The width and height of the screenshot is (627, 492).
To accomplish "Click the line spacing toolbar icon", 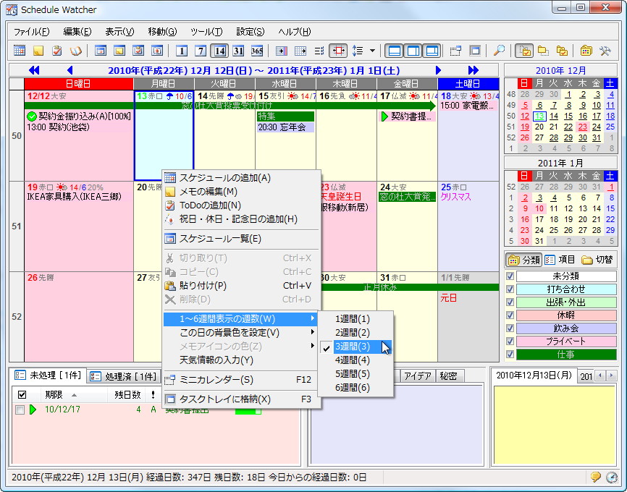I will pyautogui.click(x=357, y=51).
